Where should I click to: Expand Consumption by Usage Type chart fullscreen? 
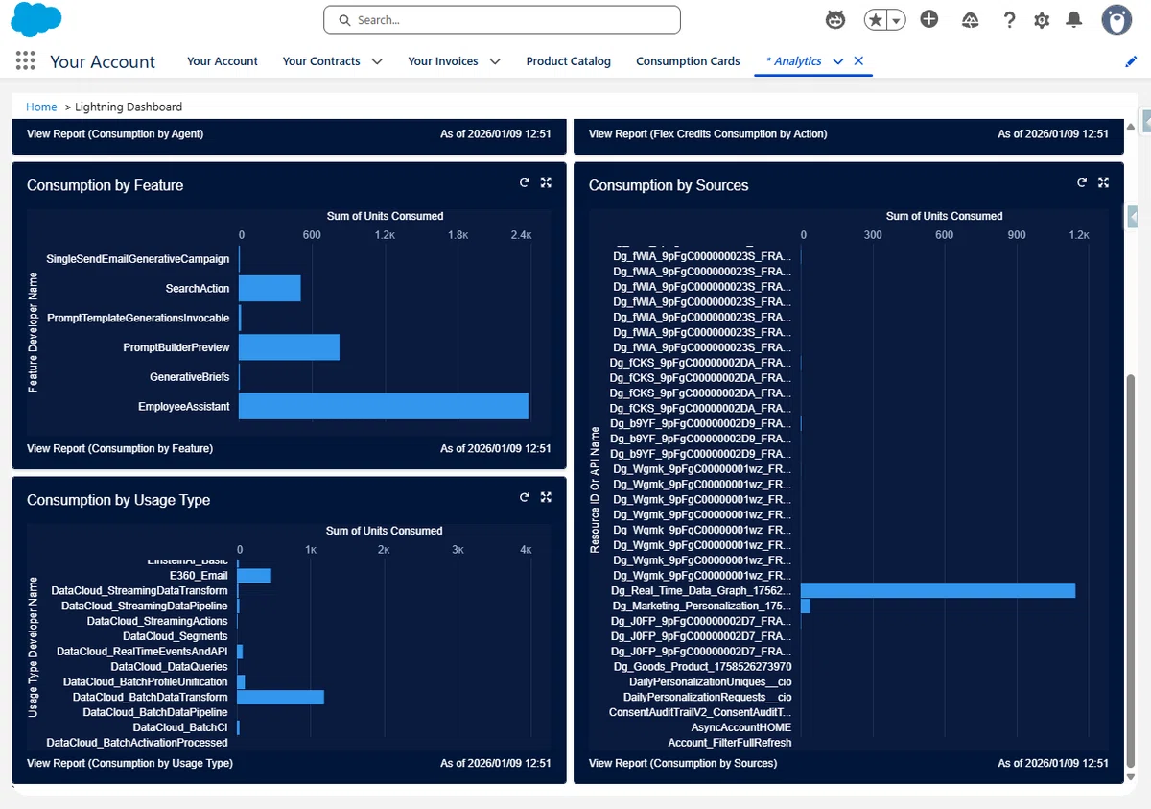546,497
